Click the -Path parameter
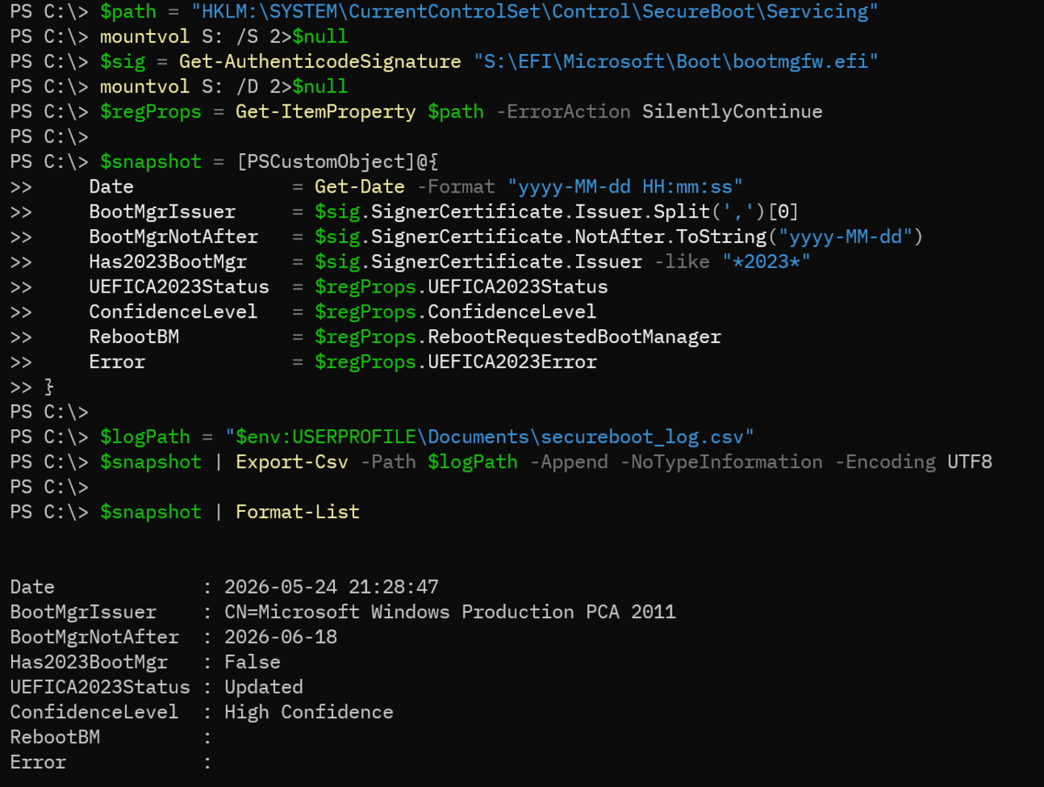This screenshot has height=787, width=1044. [x=388, y=461]
